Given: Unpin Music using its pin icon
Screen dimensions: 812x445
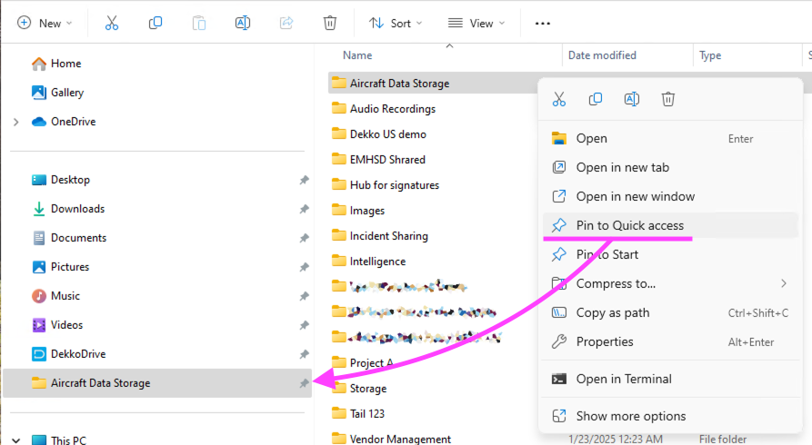Looking at the screenshot, I should (x=304, y=296).
